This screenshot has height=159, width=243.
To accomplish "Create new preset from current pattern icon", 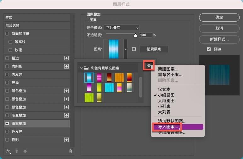I will click(x=134, y=49).
